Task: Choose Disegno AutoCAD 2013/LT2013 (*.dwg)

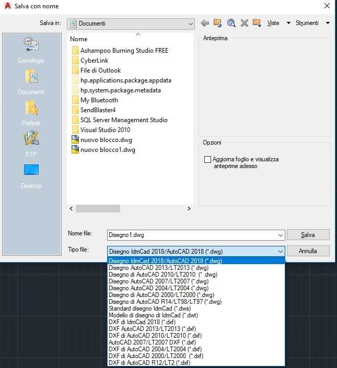Action: [x=196, y=268]
